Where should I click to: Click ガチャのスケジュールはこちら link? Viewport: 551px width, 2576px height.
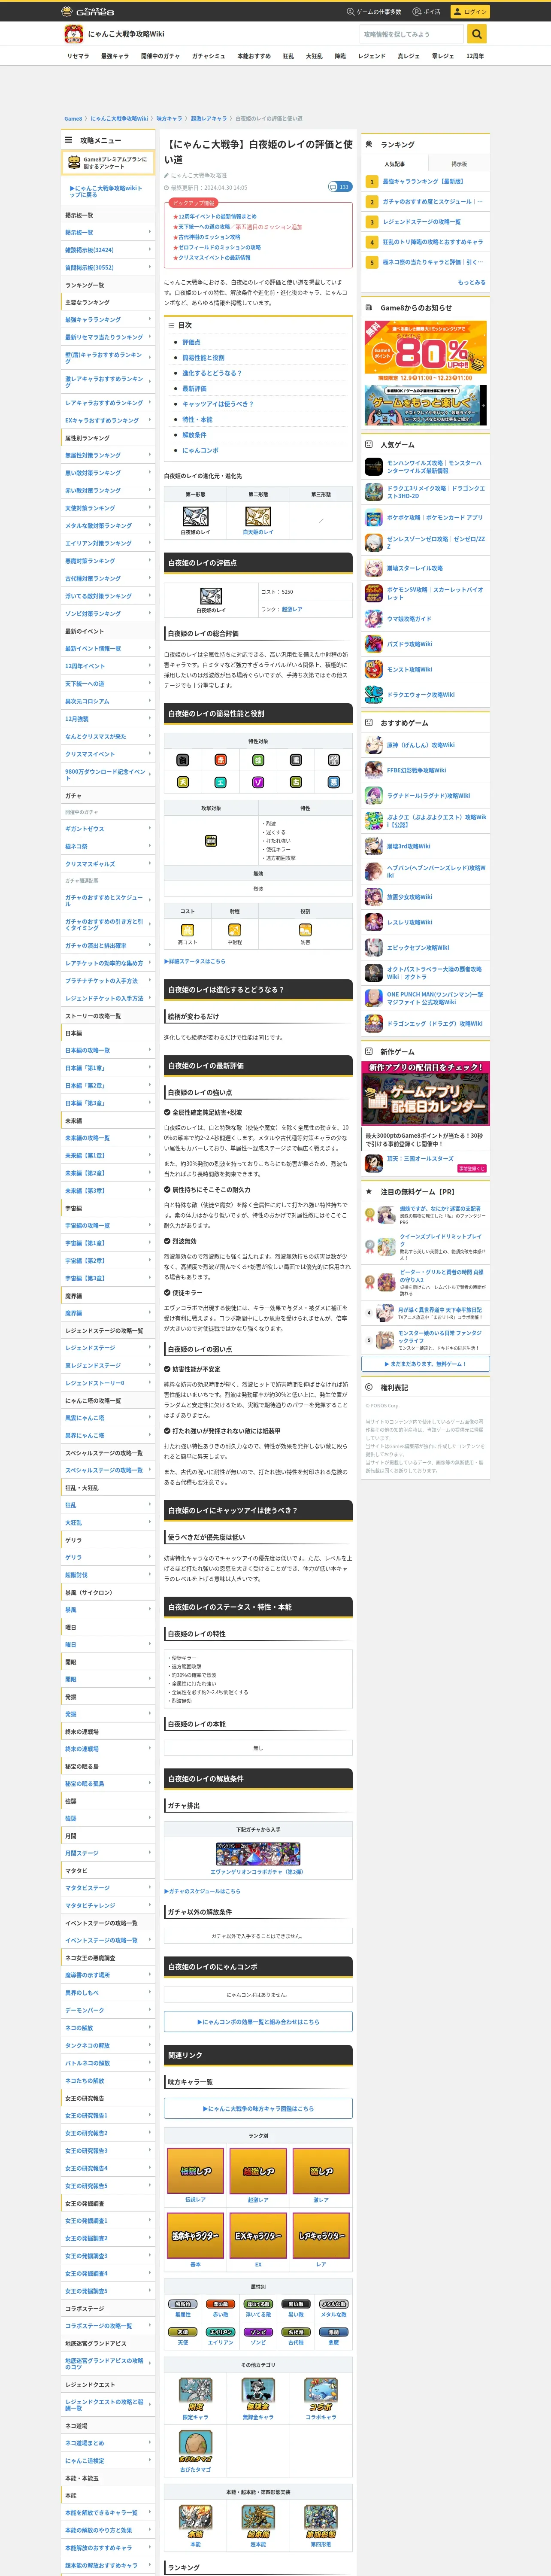pyautogui.click(x=202, y=1891)
